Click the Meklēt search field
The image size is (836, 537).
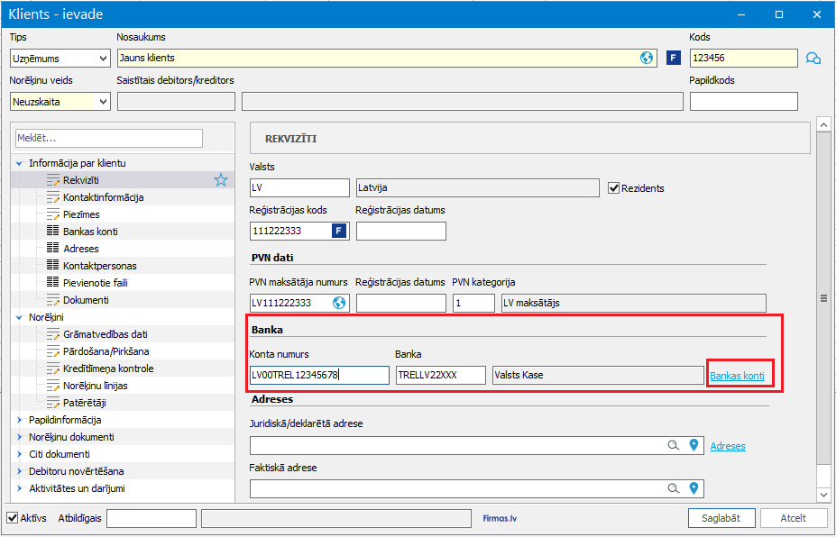[109, 138]
